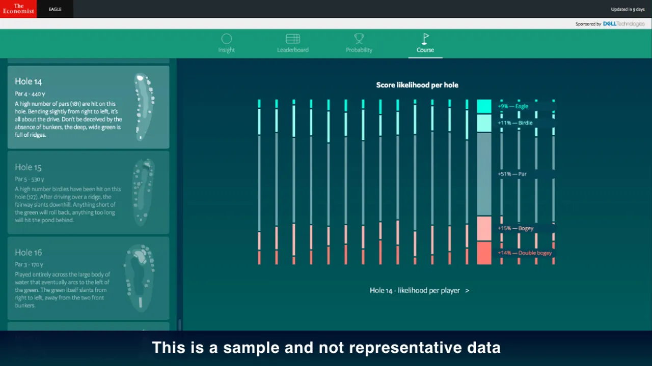This screenshot has height=366, width=652.
Task: Select the Course flag icon
Action: [x=425, y=39]
